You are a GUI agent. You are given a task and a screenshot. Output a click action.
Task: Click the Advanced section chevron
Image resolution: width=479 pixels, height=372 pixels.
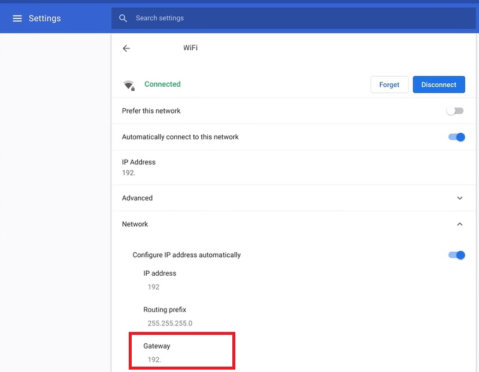click(460, 198)
